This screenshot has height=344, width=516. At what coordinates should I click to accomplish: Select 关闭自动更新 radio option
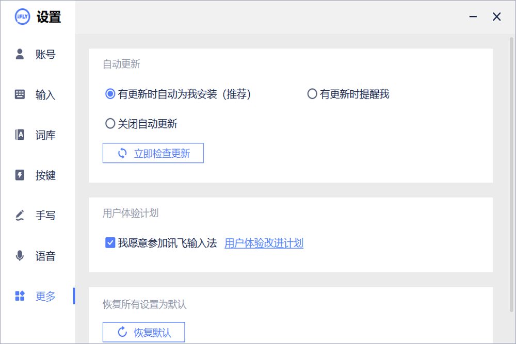[x=110, y=124]
